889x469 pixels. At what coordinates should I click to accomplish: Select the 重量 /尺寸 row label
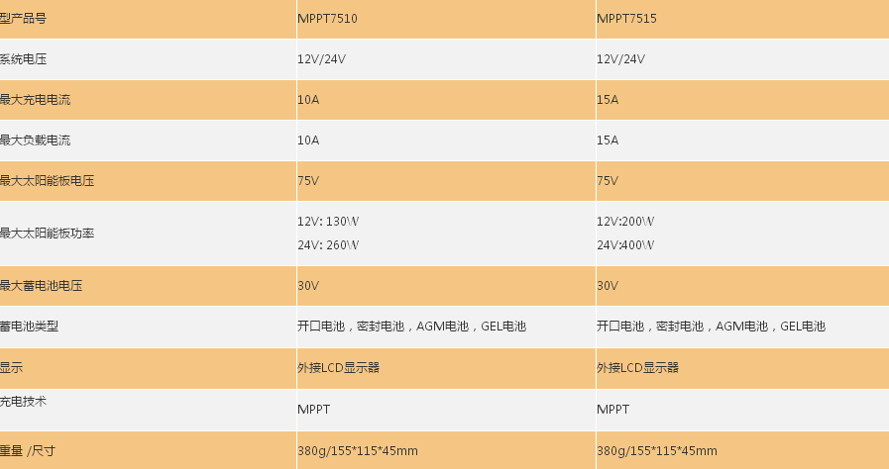click(28, 451)
